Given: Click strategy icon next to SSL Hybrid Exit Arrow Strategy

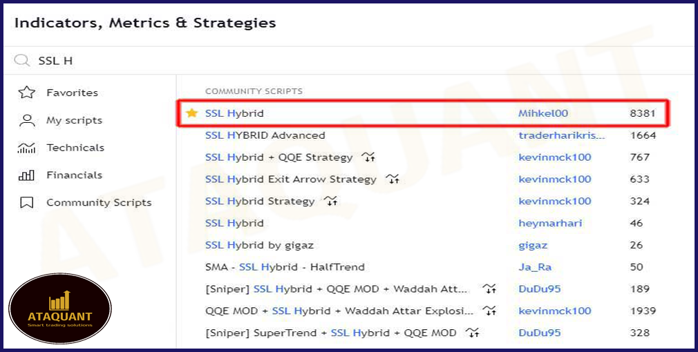Looking at the screenshot, I should [393, 179].
